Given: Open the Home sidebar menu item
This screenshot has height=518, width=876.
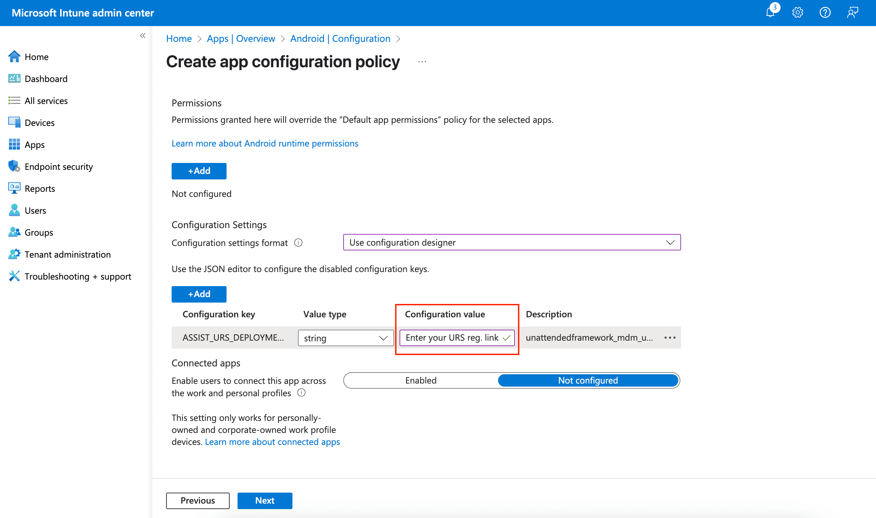Looking at the screenshot, I should 37,57.
